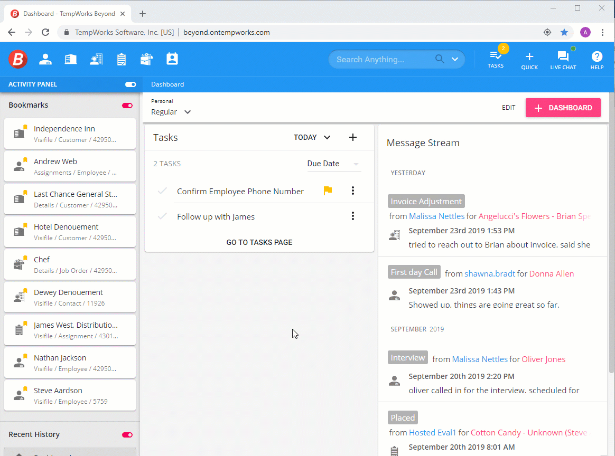The image size is (615, 456).
Task: Open Nathan Jackson bookmark
Action: pos(70,363)
